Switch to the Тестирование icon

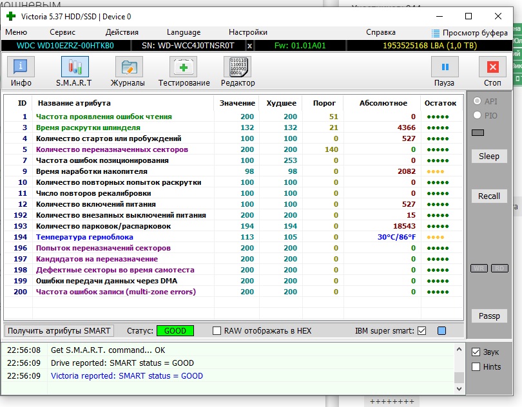(x=184, y=67)
